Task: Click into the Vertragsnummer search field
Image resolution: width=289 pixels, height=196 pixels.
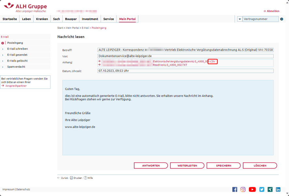Action: (x=260, y=19)
